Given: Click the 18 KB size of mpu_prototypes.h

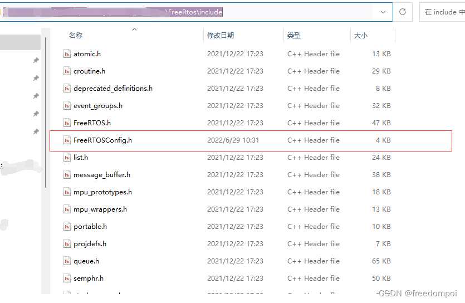Looking at the screenshot, I should click(x=381, y=192).
